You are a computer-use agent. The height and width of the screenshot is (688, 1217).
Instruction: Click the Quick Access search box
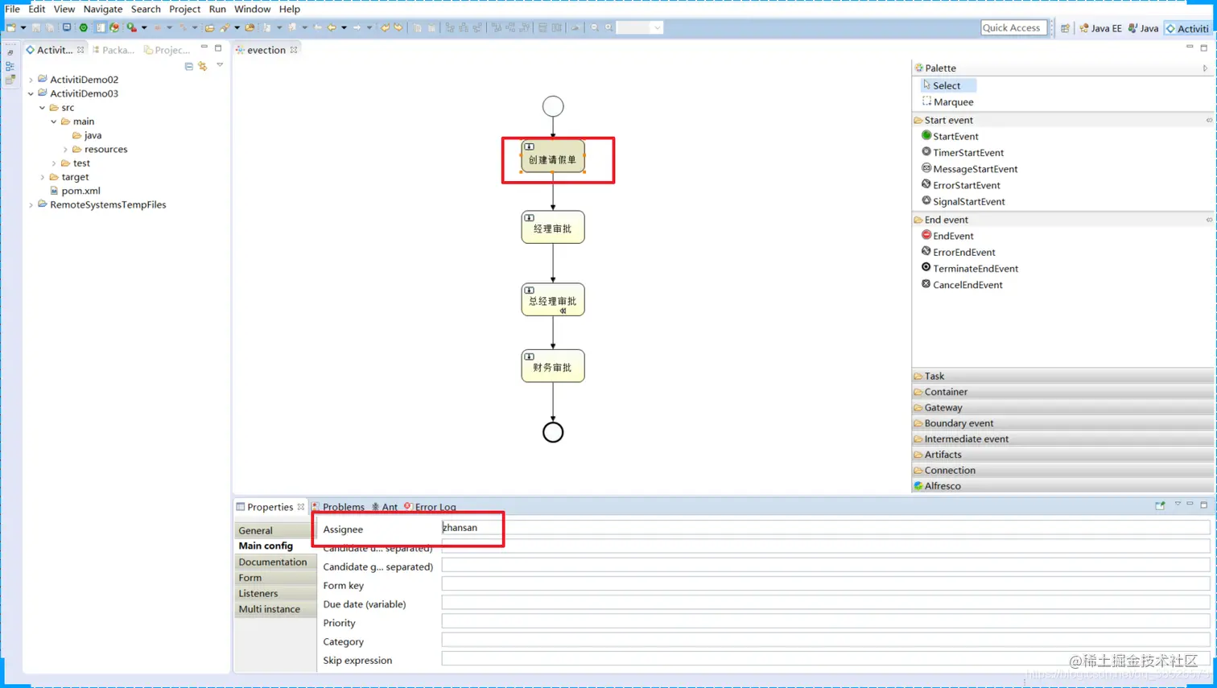coord(1013,27)
